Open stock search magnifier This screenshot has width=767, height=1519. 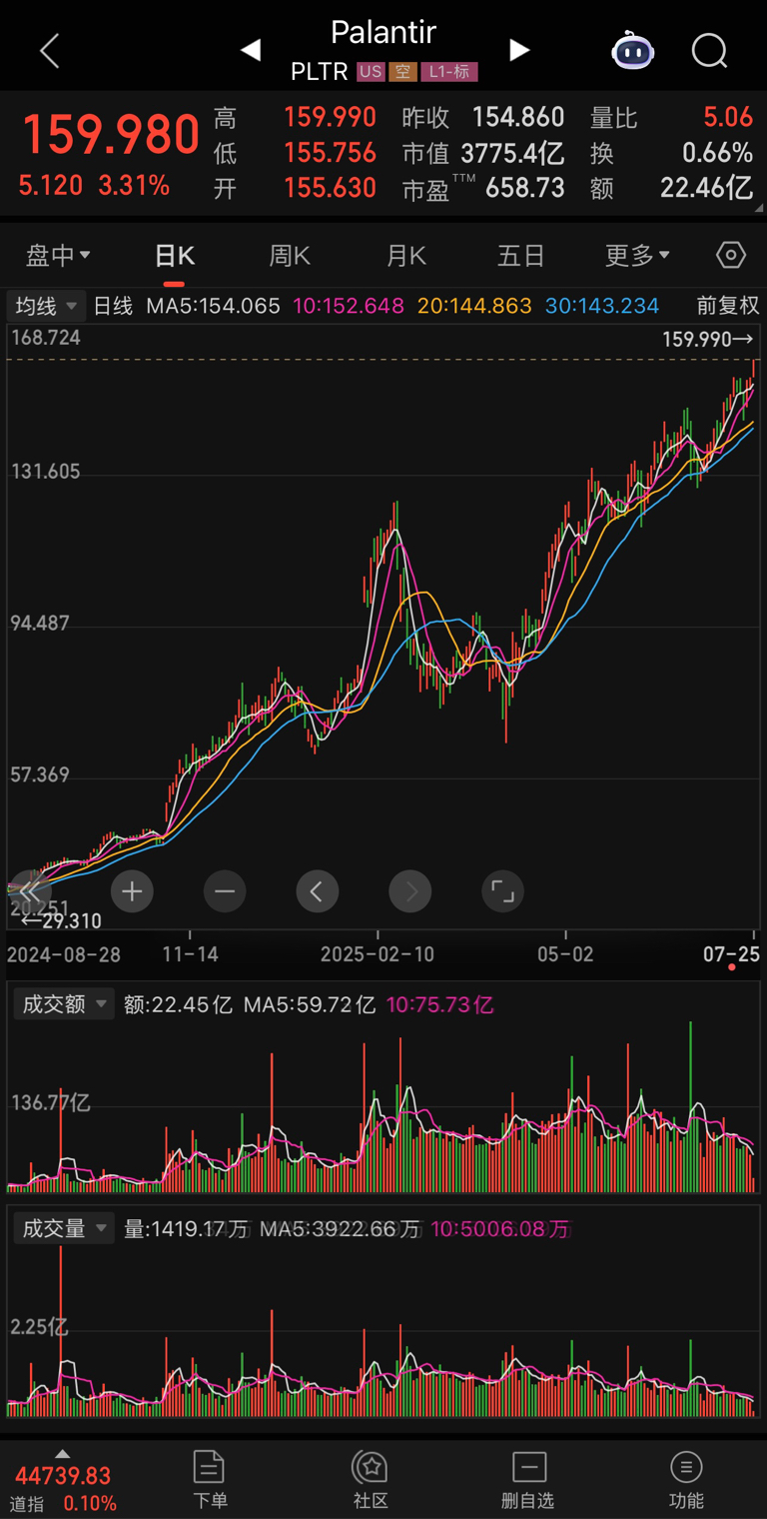point(710,50)
